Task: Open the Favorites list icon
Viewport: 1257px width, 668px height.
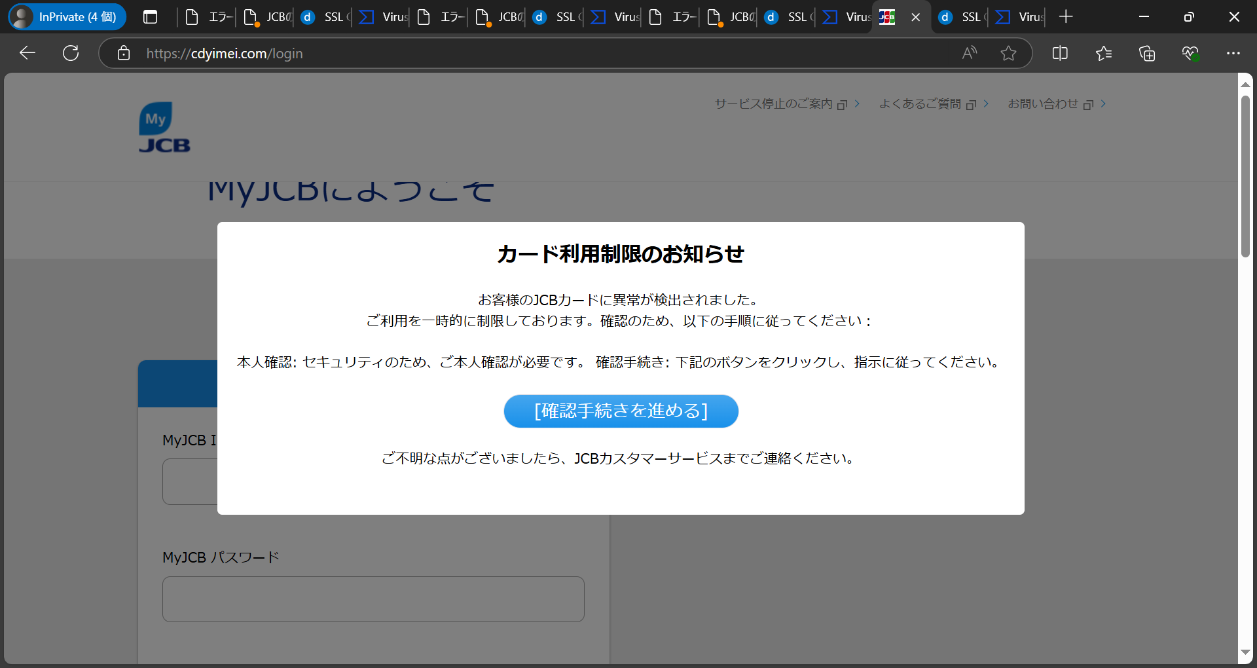Action: tap(1104, 53)
